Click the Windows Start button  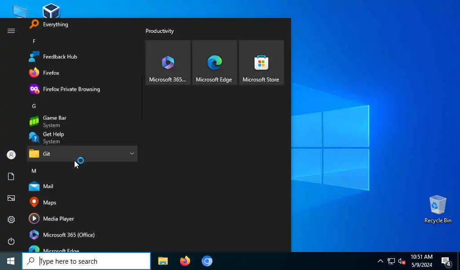pos(11,261)
